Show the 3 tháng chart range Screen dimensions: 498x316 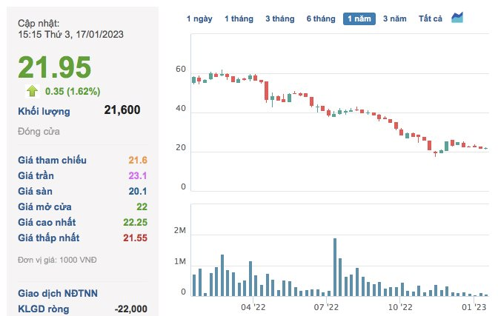[280, 19]
